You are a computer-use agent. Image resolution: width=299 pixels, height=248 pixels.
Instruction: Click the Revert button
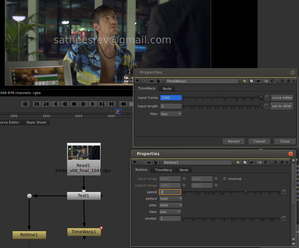234,141
